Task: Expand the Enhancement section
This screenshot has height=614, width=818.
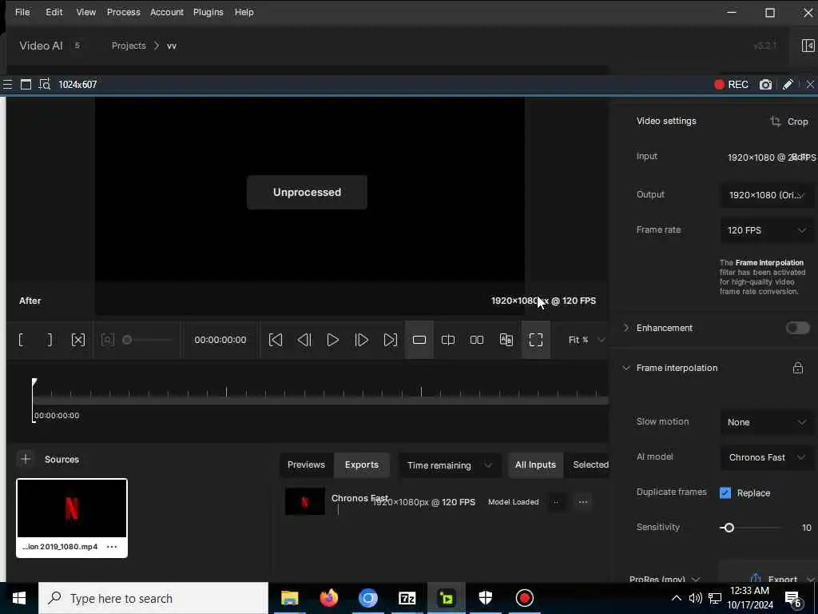Action: point(626,328)
